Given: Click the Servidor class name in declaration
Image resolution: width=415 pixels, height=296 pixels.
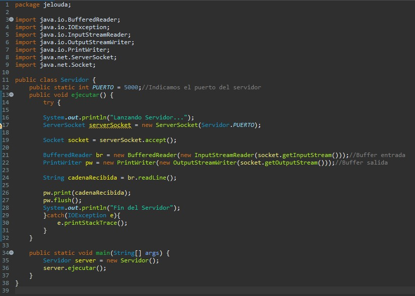Looking at the screenshot, I should click(74, 80).
